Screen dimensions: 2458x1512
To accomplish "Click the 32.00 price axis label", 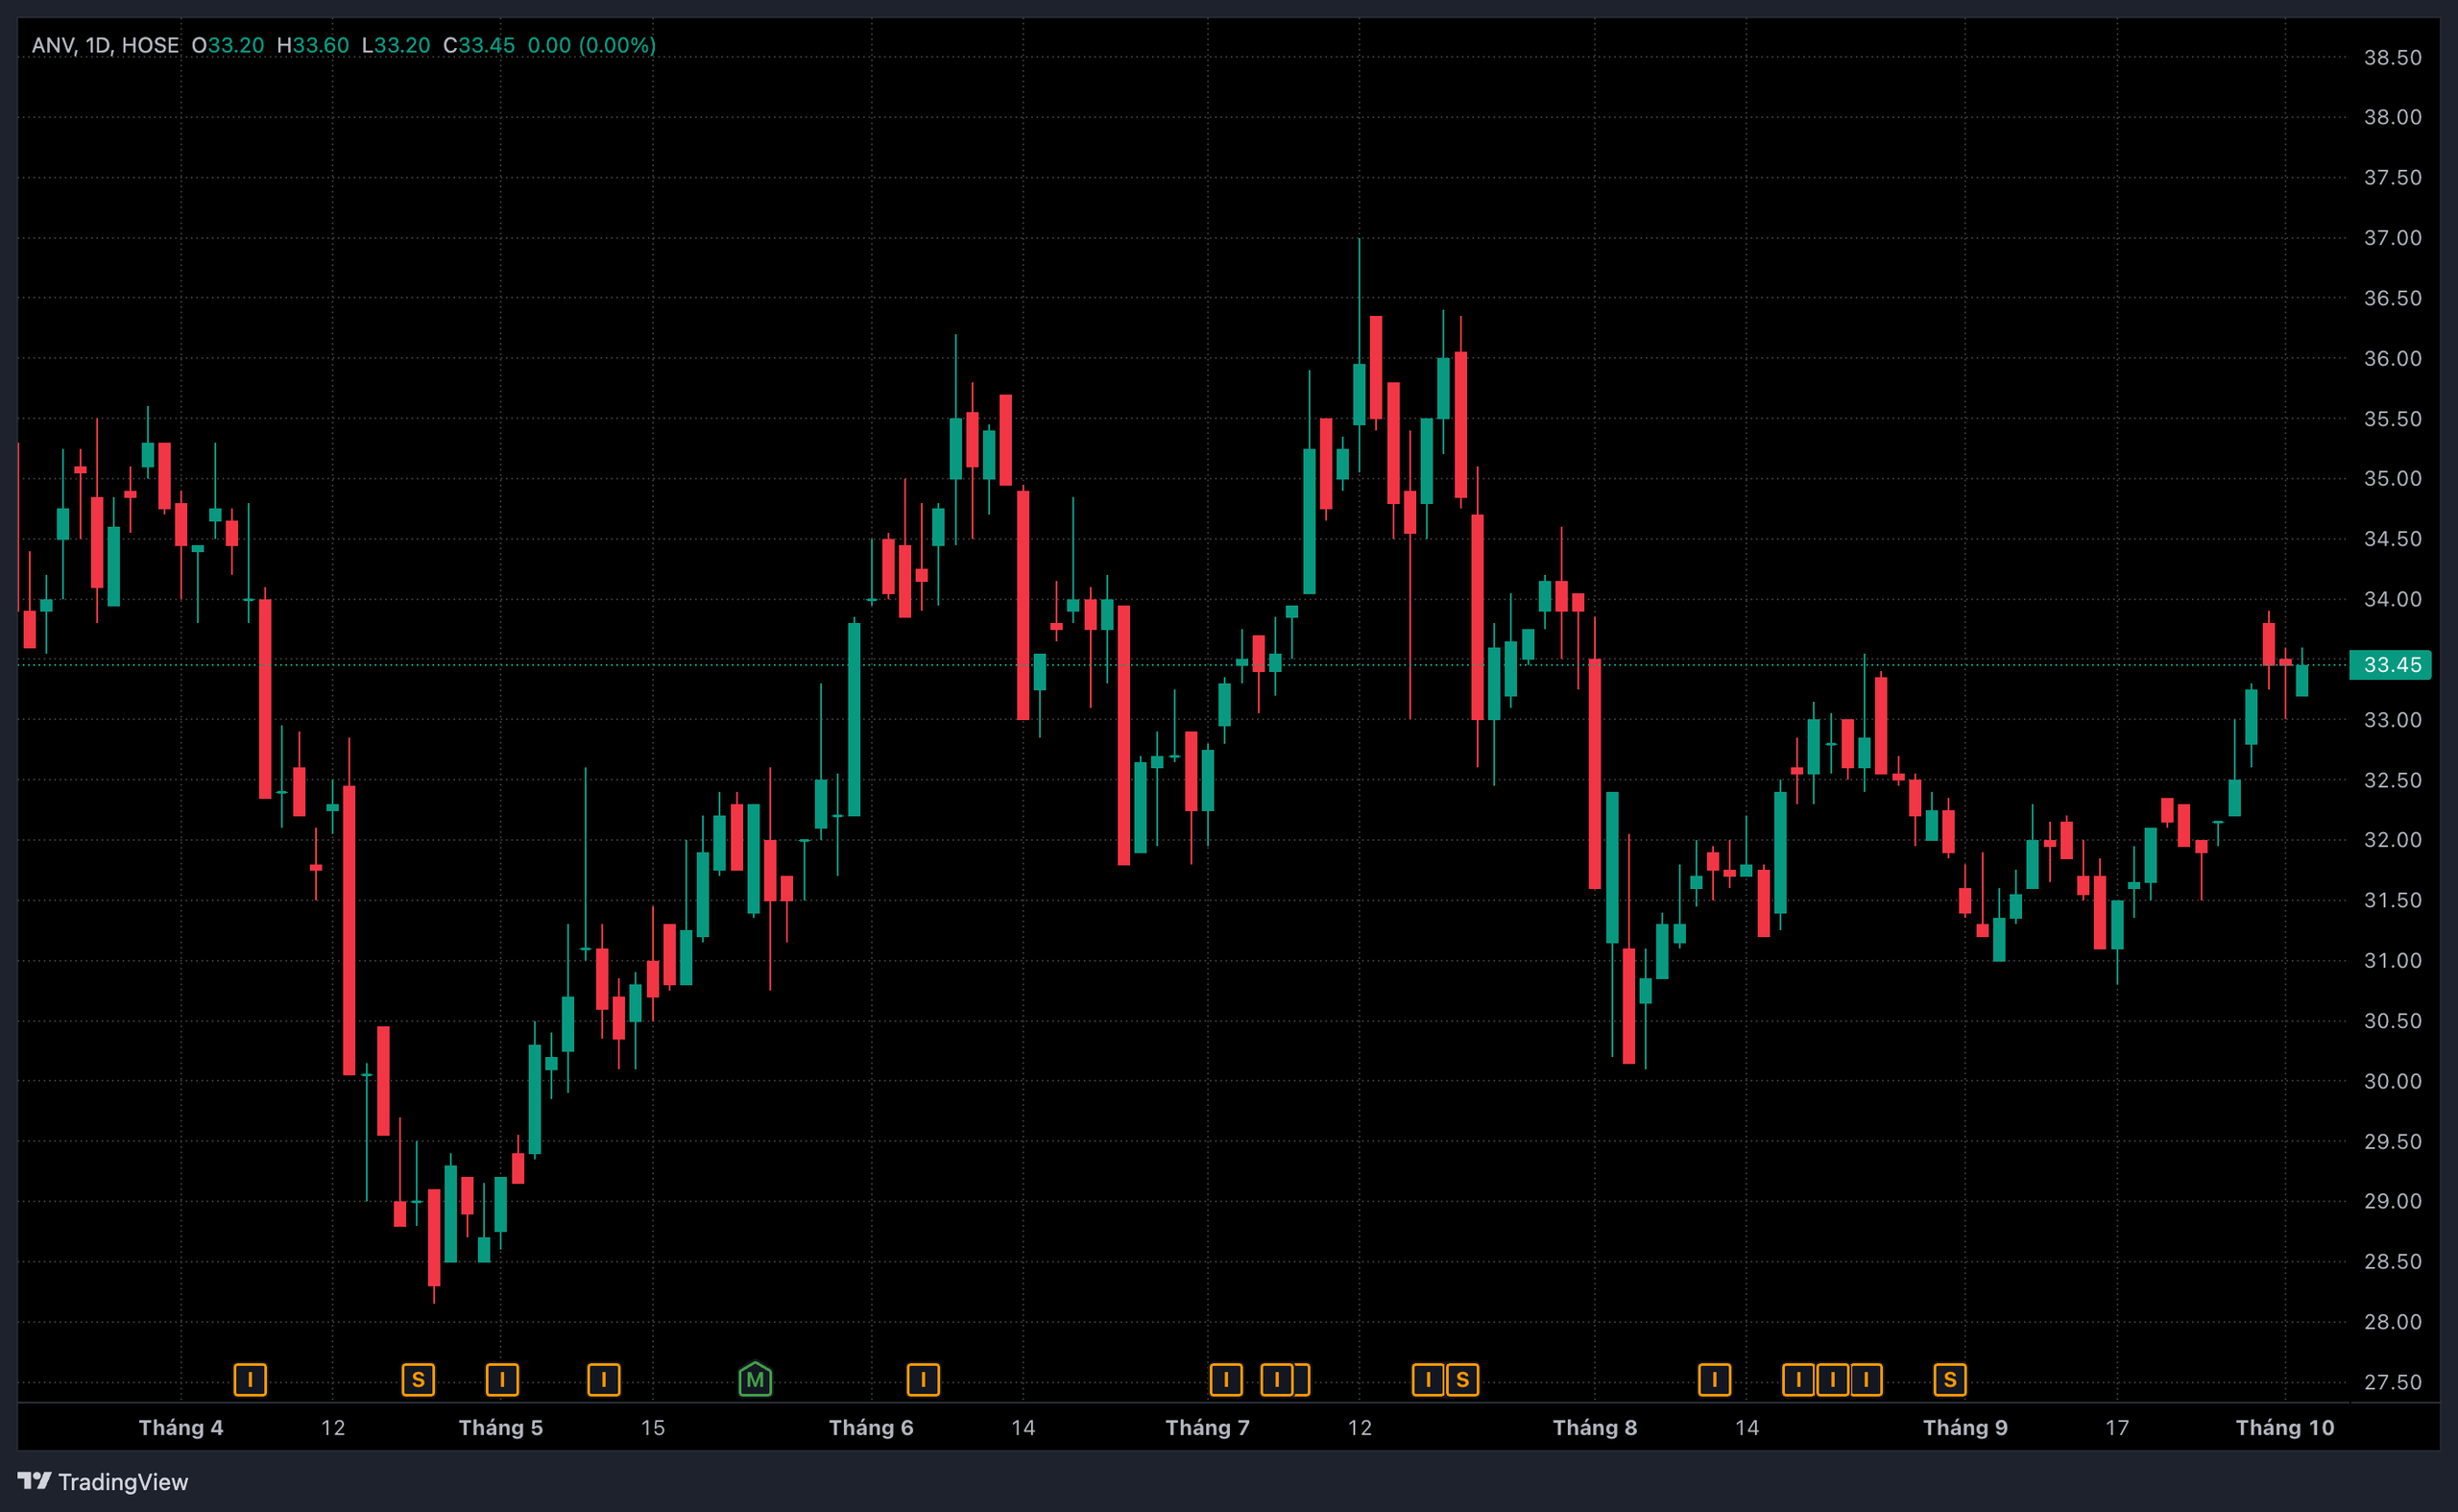I will [2392, 839].
